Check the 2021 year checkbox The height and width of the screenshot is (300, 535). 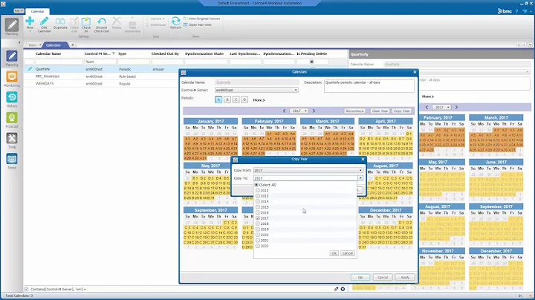[258, 240]
